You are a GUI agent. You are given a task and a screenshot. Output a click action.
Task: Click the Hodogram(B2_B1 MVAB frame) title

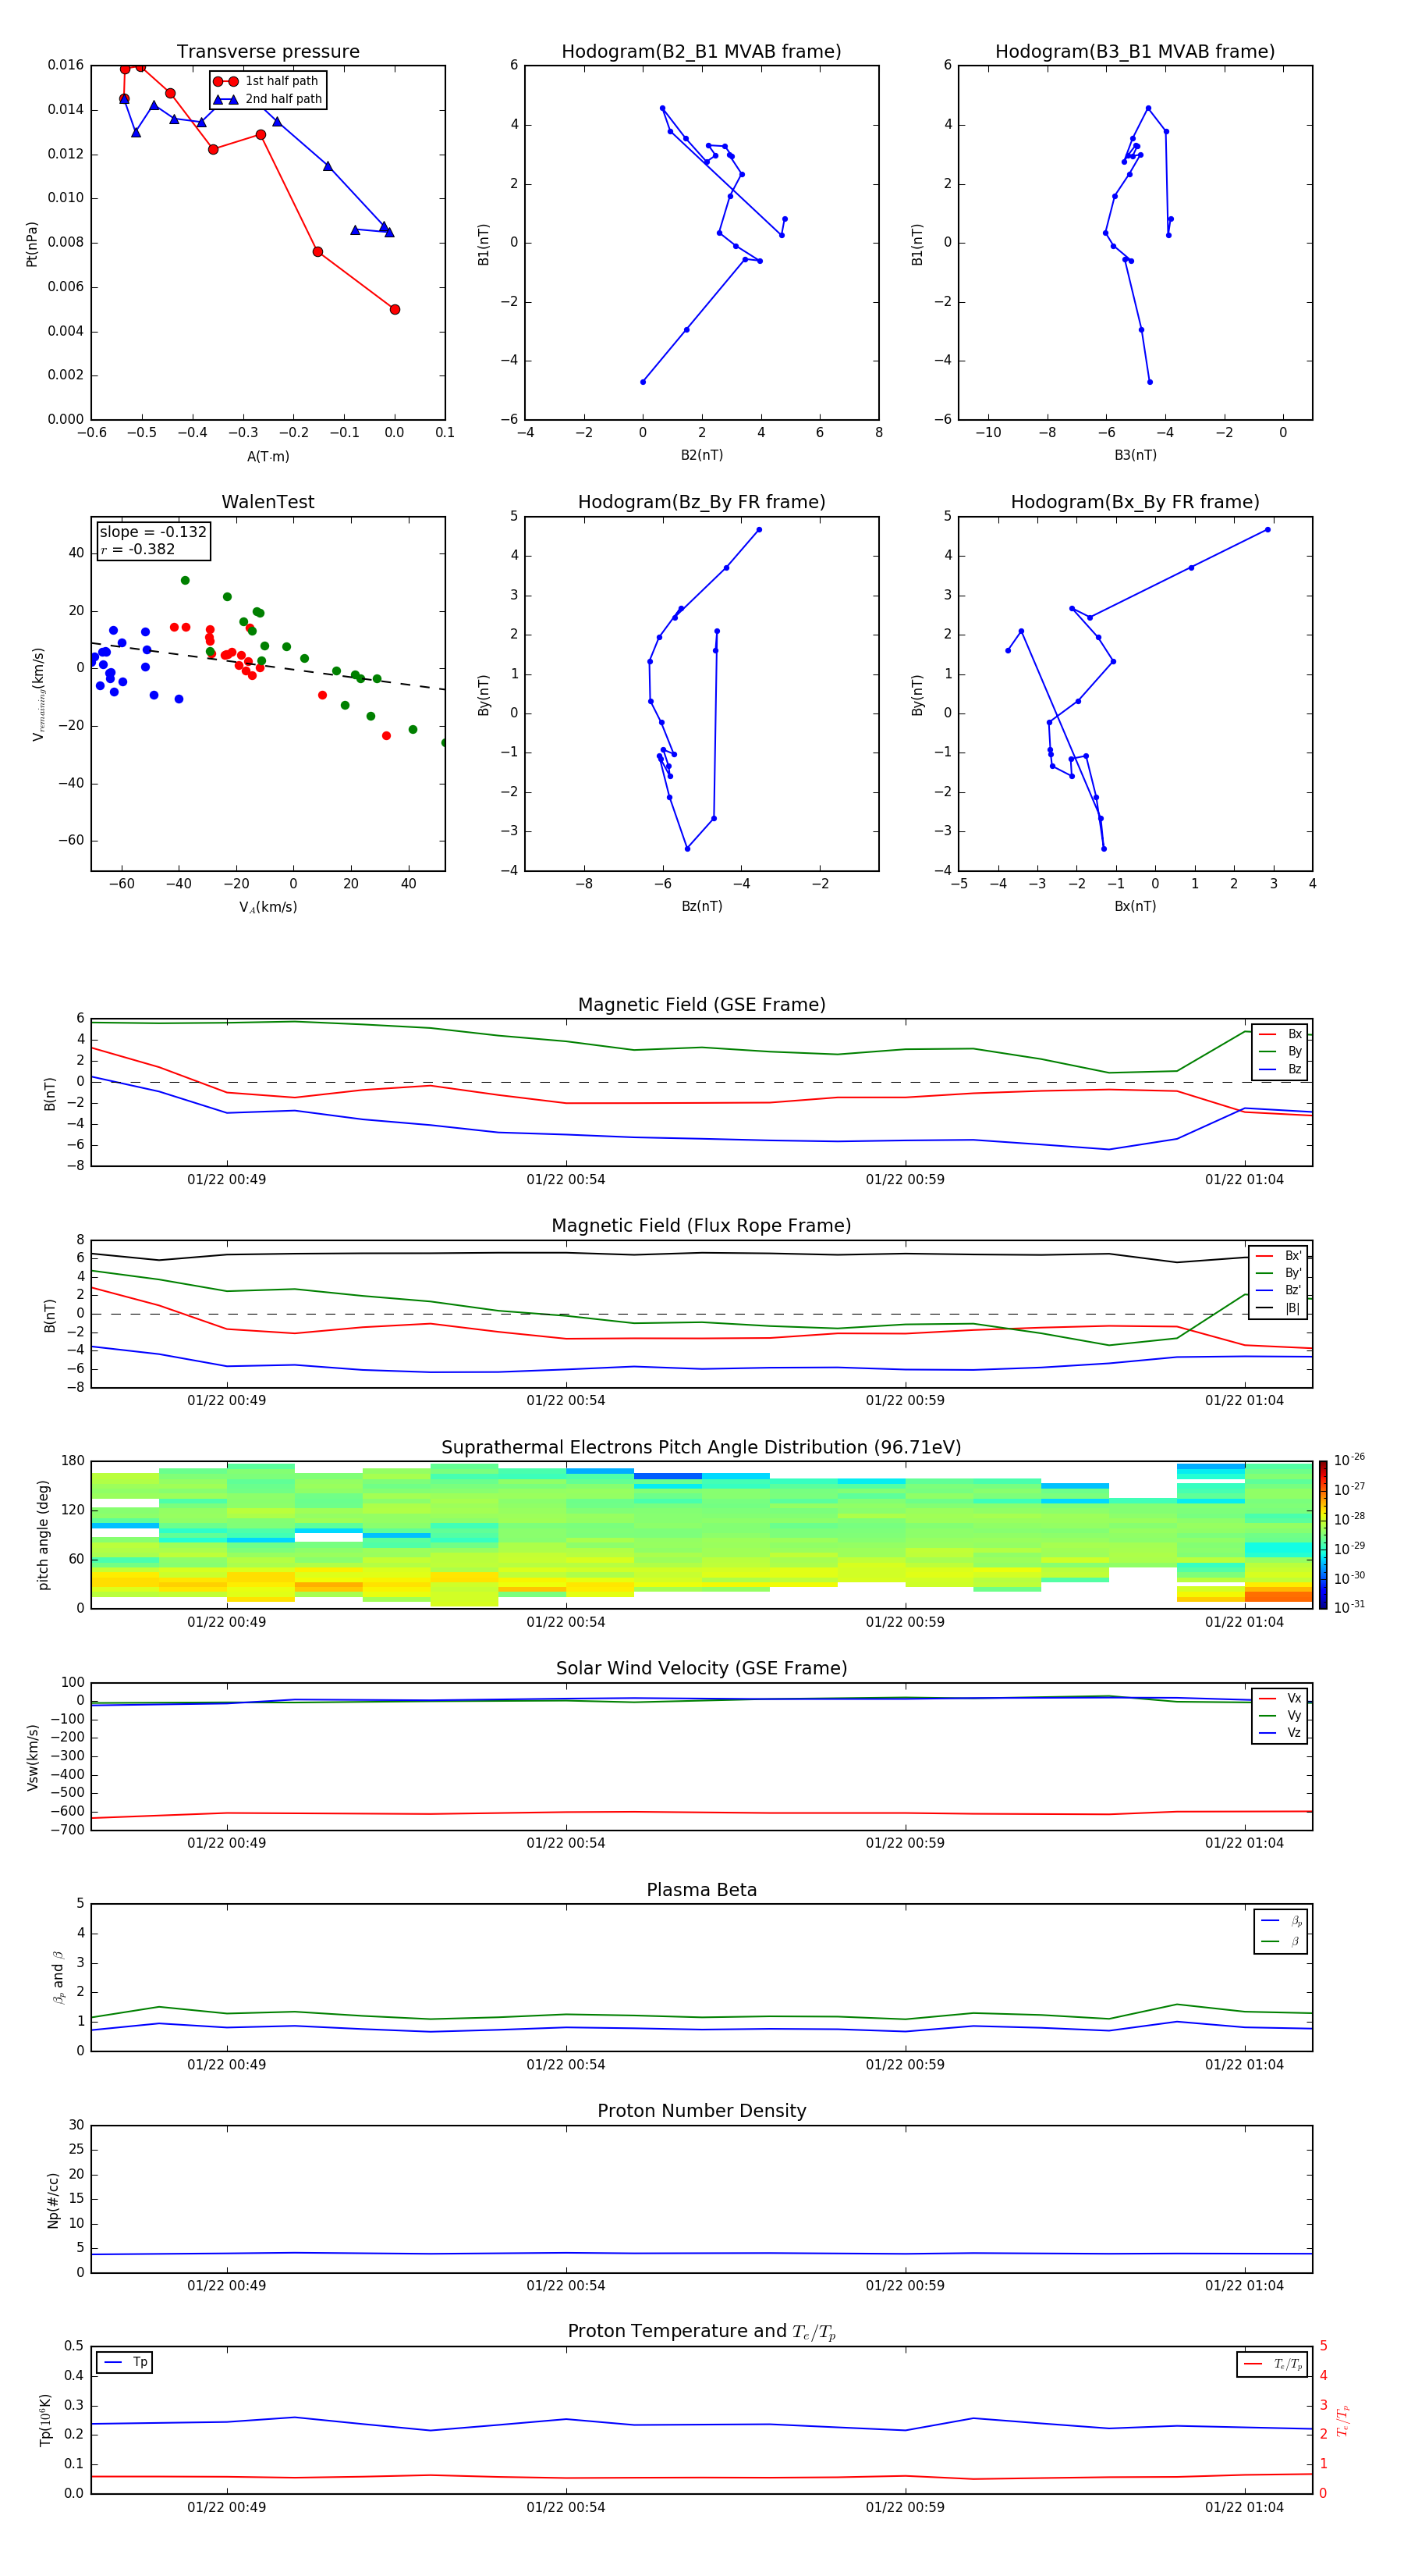pyautogui.click(x=700, y=52)
